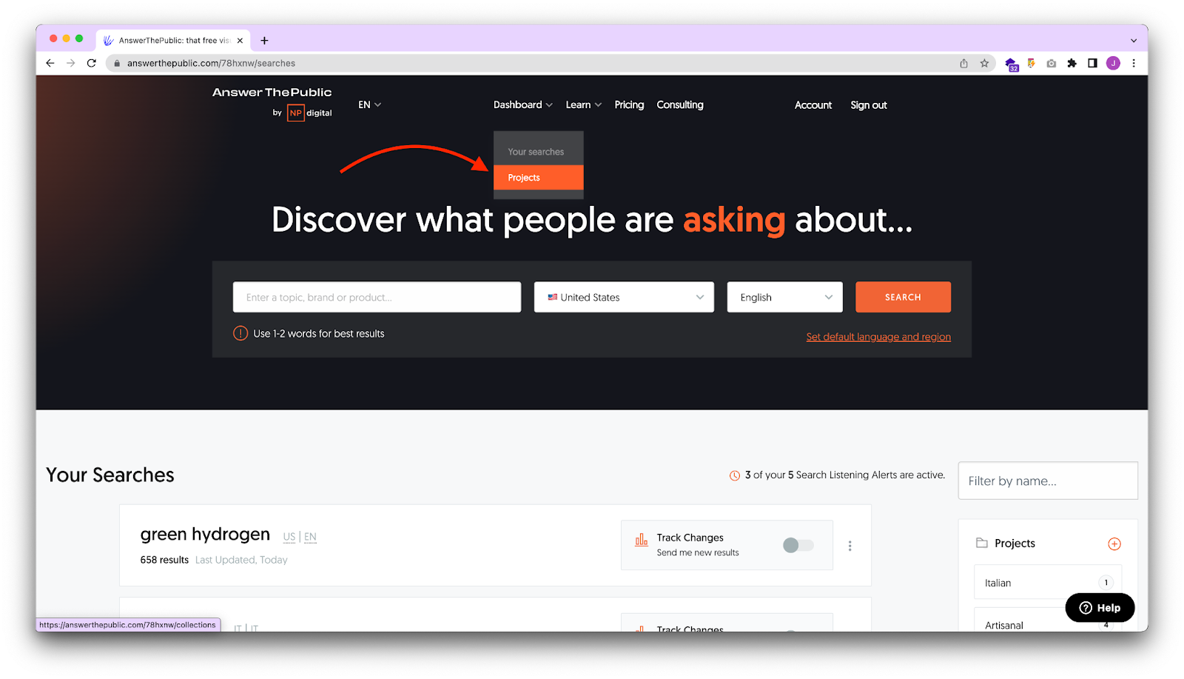Click the Italian project count badge
The image size is (1184, 679).
[1106, 583]
